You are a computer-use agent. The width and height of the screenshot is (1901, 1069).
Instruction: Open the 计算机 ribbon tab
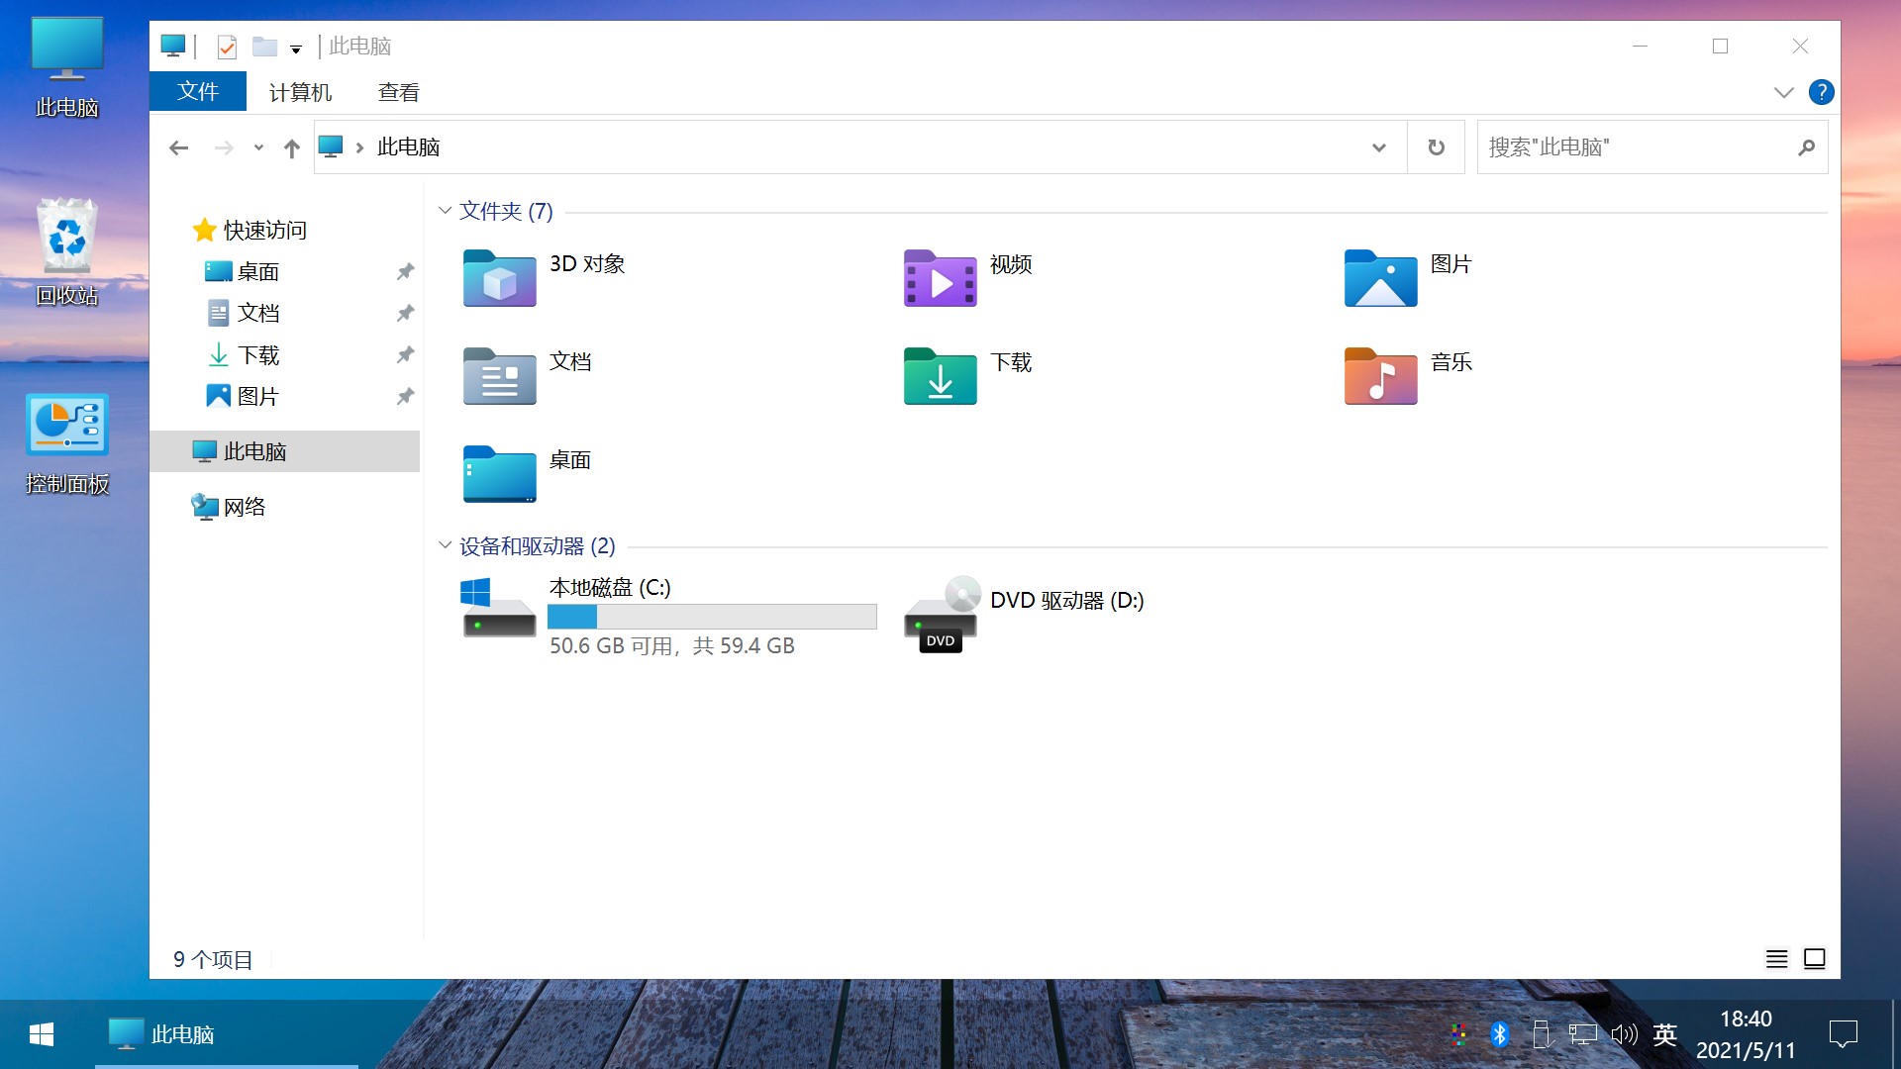click(x=300, y=91)
